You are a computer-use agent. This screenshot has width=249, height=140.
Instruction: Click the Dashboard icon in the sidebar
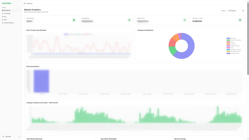coord(3,10)
